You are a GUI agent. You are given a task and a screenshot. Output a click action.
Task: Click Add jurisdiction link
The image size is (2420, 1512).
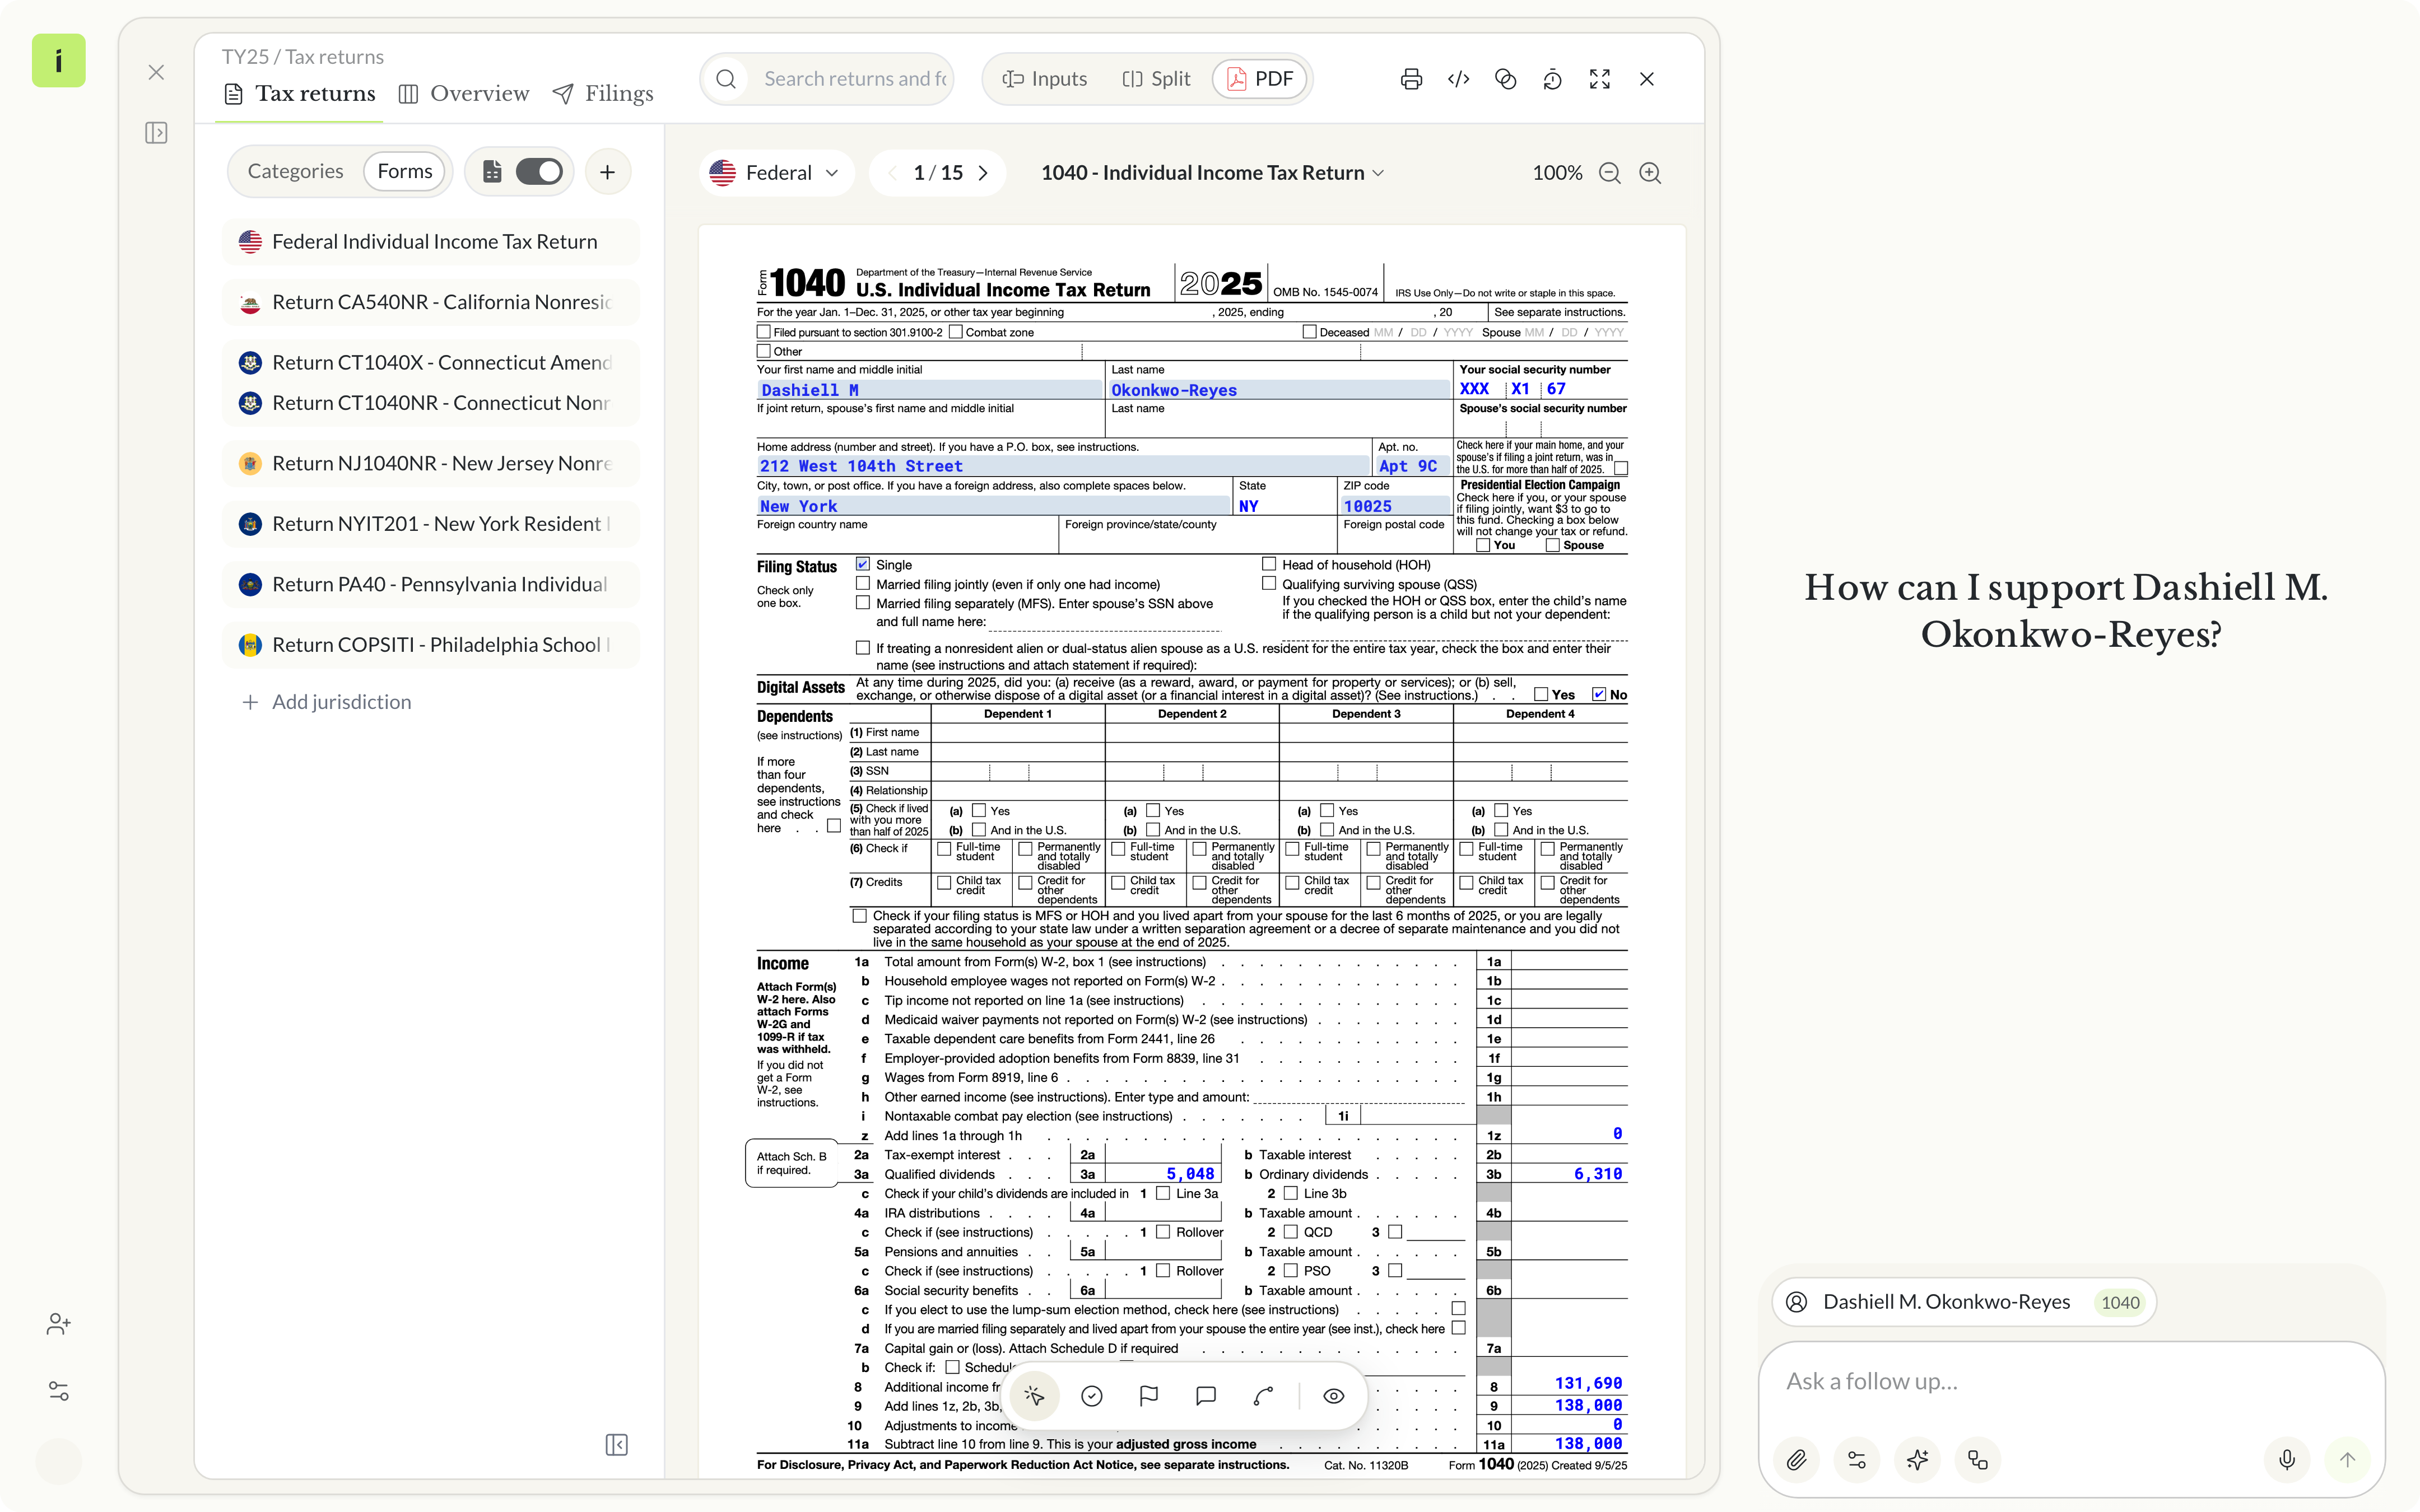(x=326, y=702)
